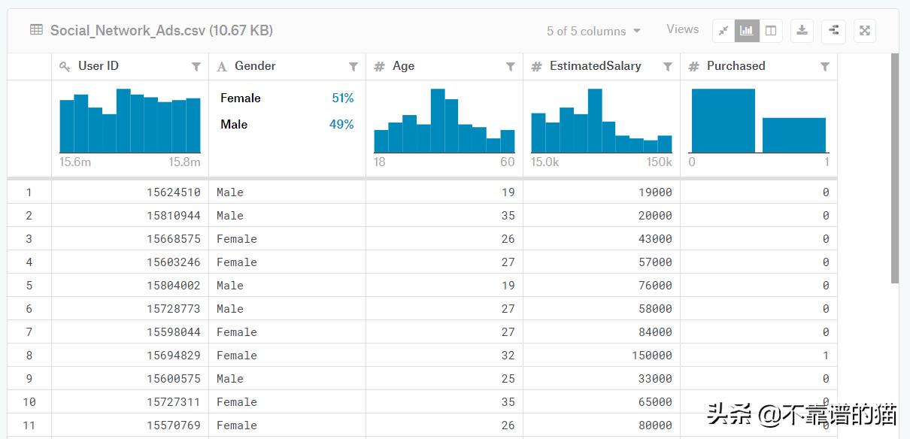The image size is (910, 439).
Task: Click the Male 49% category row
Action: click(x=287, y=125)
